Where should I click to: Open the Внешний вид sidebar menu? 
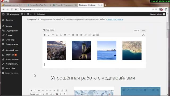point(11,50)
